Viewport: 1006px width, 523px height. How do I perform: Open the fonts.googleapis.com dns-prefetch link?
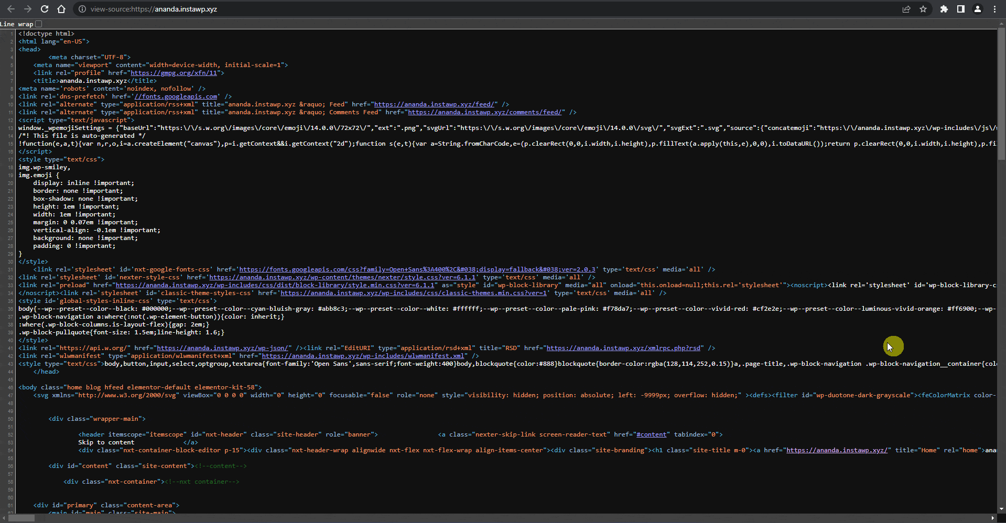pos(176,96)
